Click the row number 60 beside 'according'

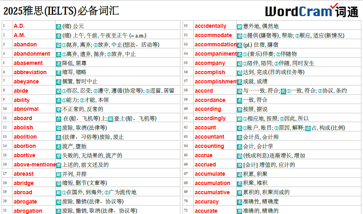pos(186,109)
